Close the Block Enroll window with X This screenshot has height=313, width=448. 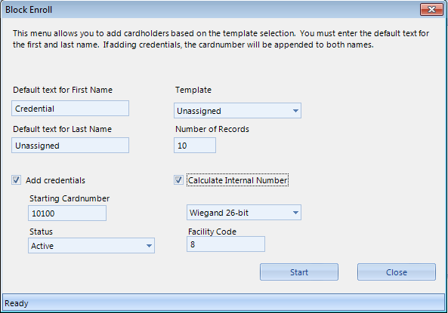click(x=431, y=9)
